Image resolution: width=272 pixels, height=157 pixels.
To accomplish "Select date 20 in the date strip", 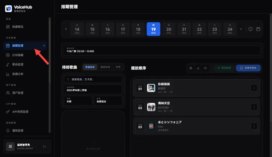I will [169, 29].
